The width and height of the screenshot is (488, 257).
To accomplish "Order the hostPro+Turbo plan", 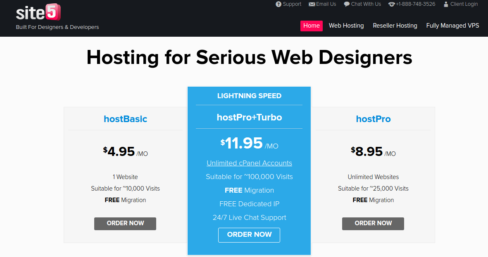I will pyautogui.click(x=249, y=235).
